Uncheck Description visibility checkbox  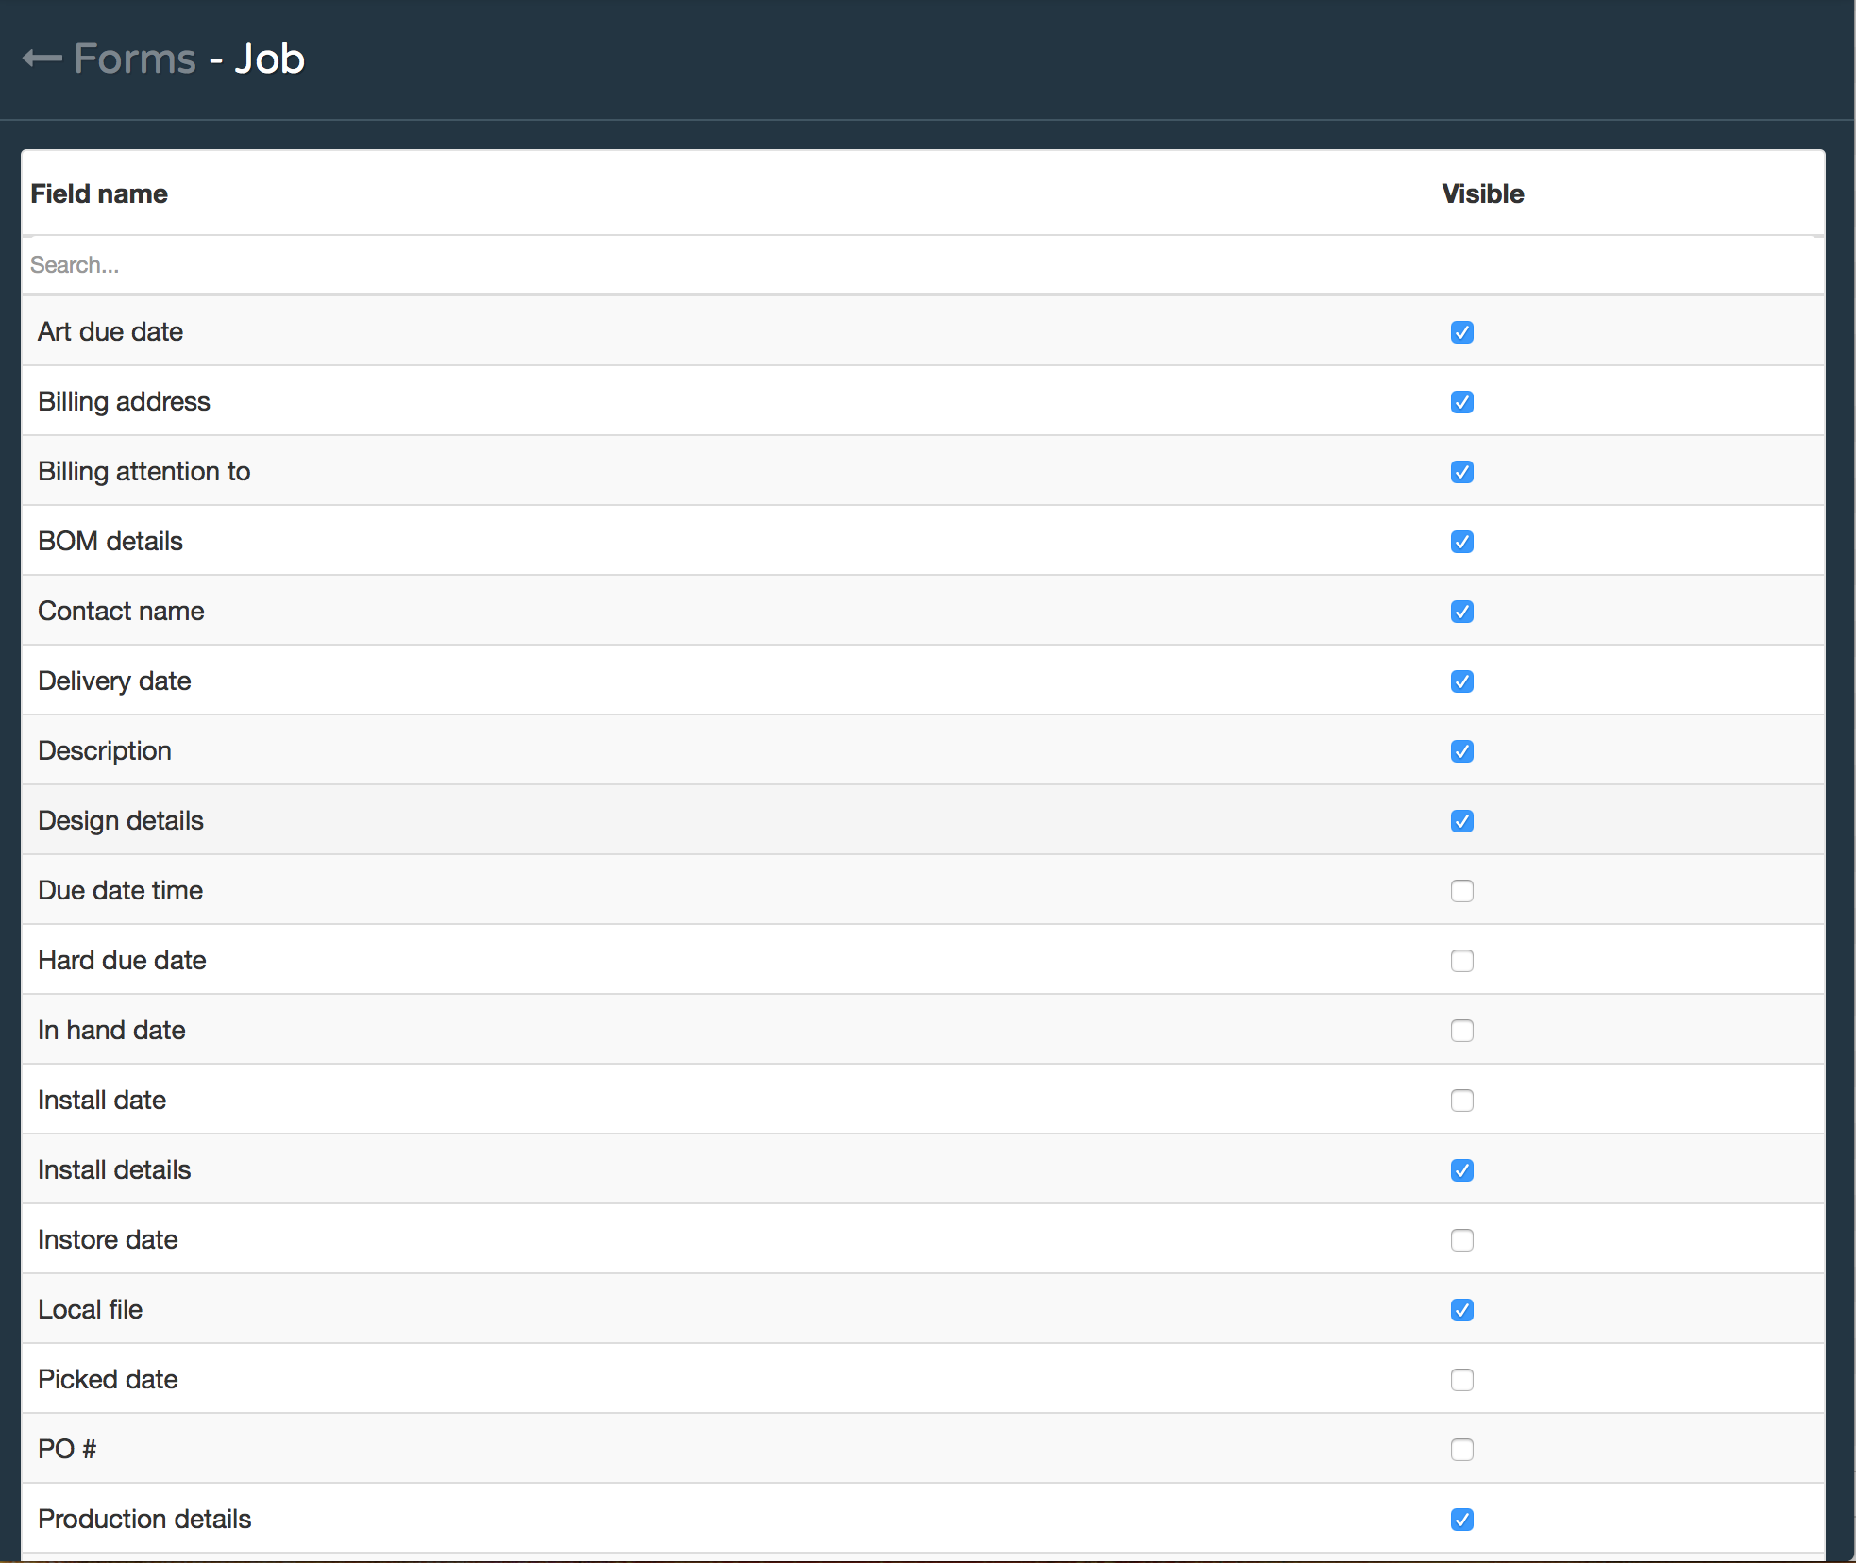coord(1461,751)
